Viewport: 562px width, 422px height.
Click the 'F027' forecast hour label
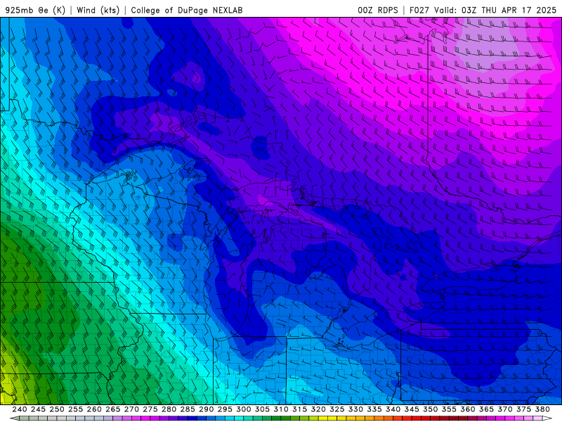tap(419, 10)
